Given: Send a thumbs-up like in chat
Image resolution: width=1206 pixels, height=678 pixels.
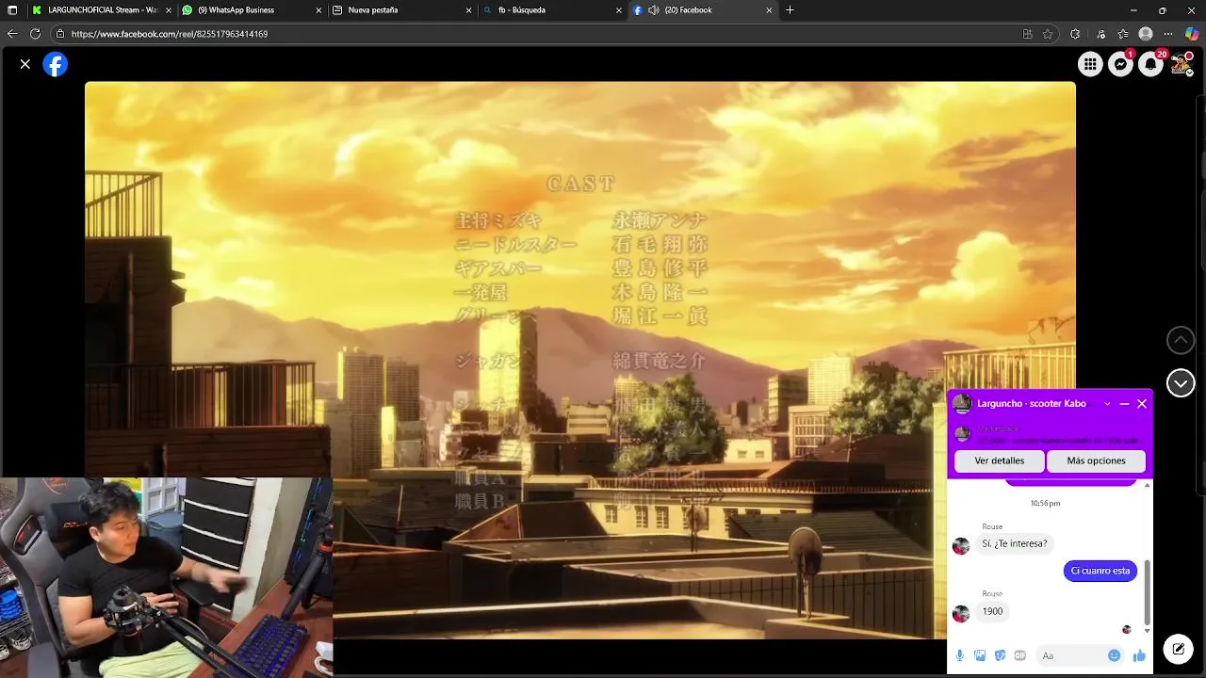Looking at the screenshot, I should pos(1139,655).
